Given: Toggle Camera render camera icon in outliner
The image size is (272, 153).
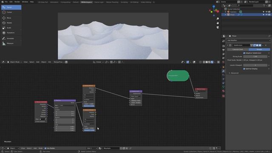Looking at the screenshot, I should pos(269,12).
